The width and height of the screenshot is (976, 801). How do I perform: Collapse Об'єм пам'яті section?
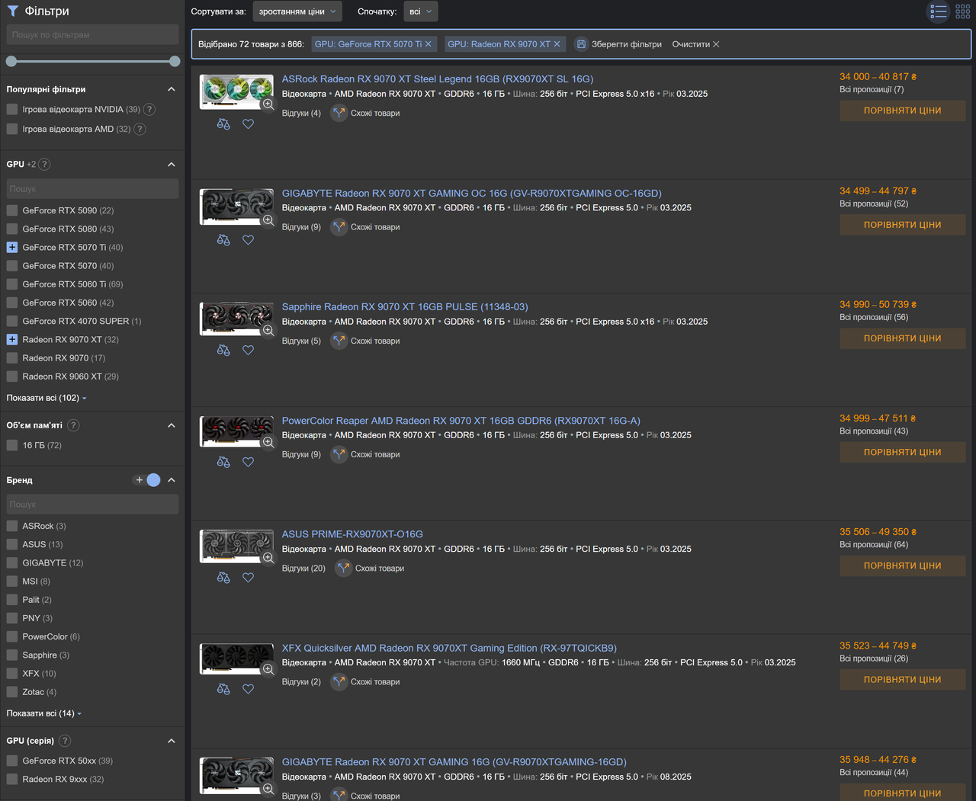[x=172, y=425]
